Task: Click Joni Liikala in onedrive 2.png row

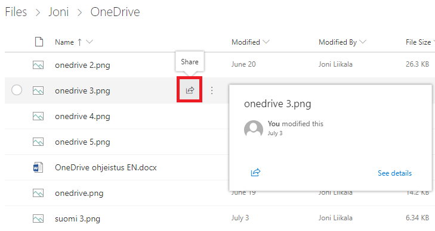Action: 335,64
